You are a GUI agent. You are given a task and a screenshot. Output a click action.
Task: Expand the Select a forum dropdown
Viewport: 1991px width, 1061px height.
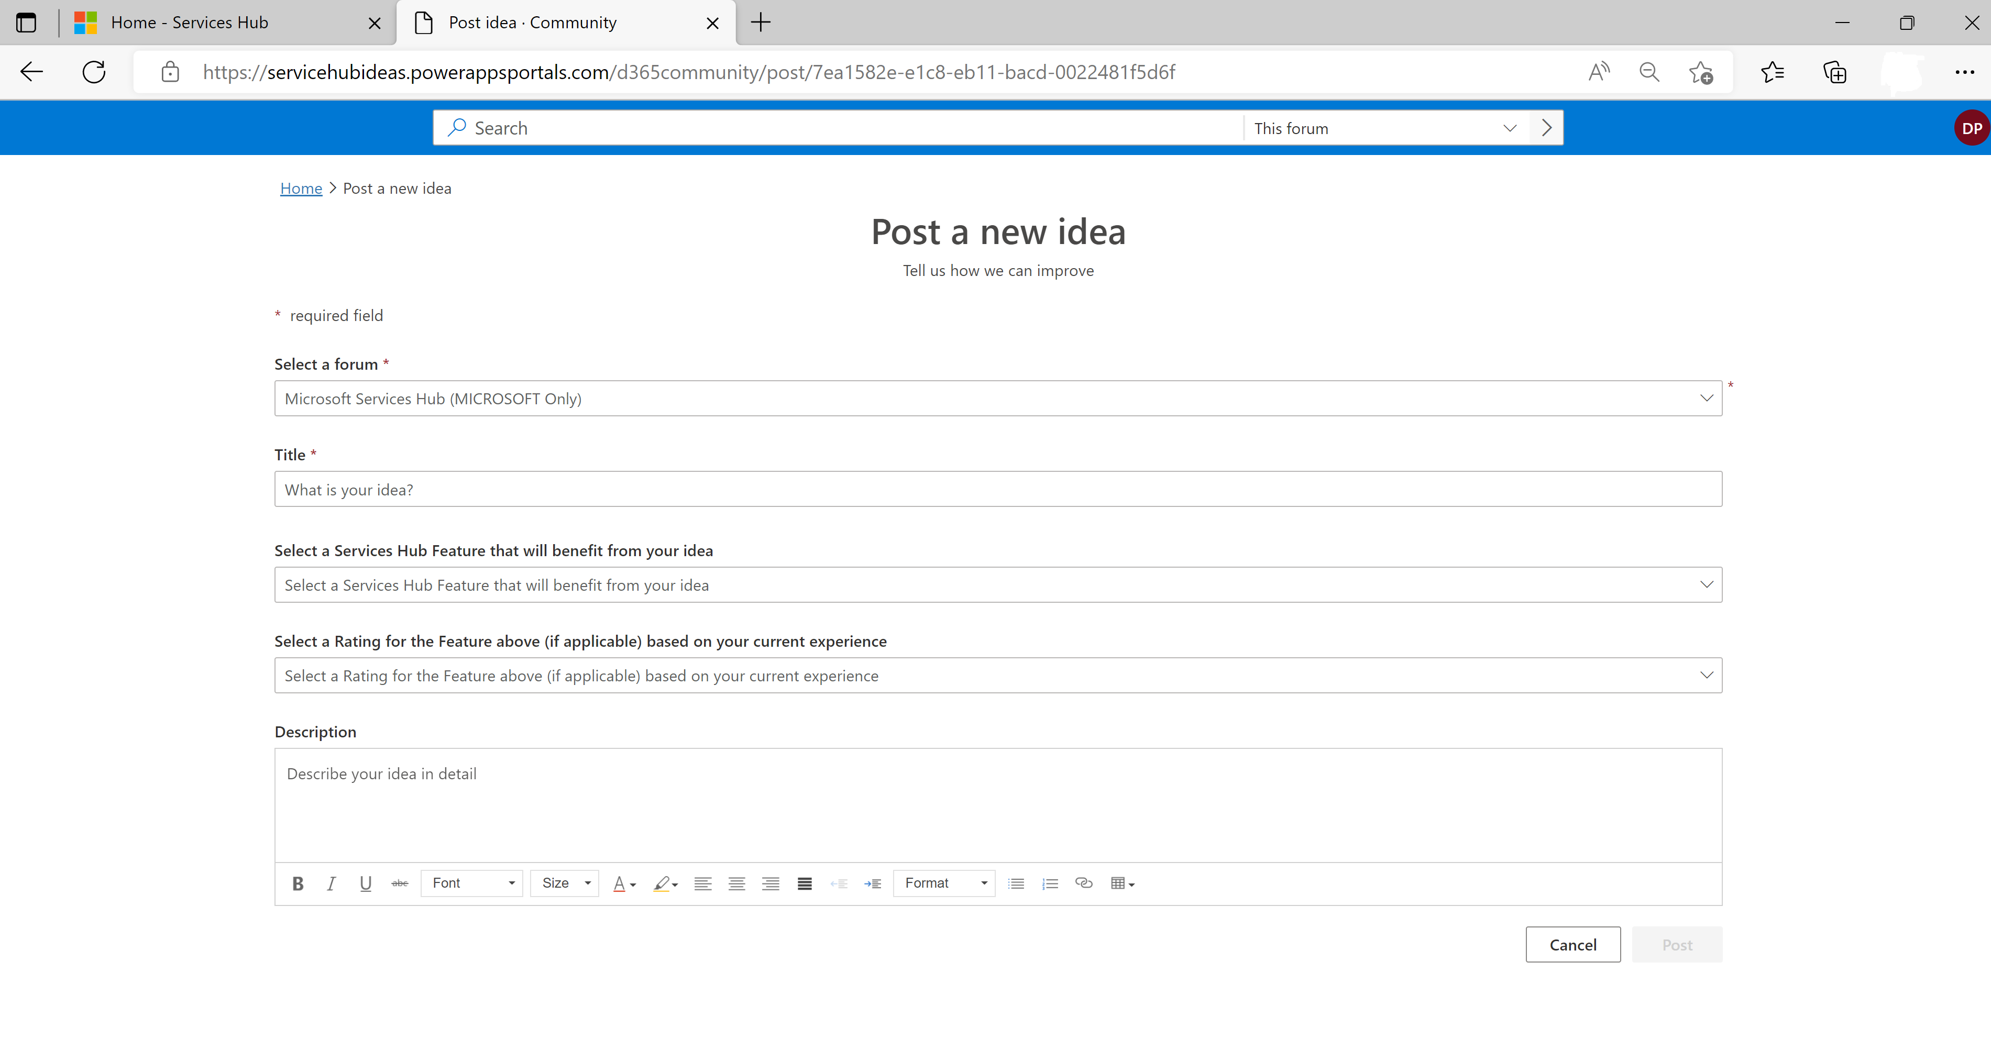click(998, 399)
